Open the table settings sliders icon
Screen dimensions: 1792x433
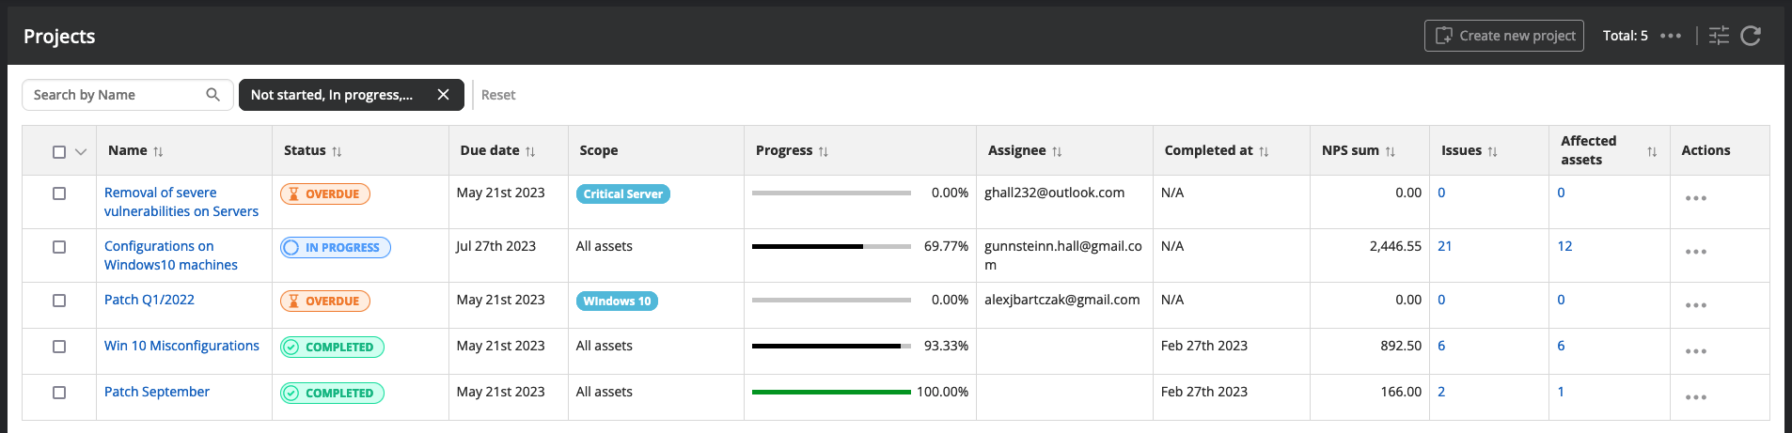1719,36
